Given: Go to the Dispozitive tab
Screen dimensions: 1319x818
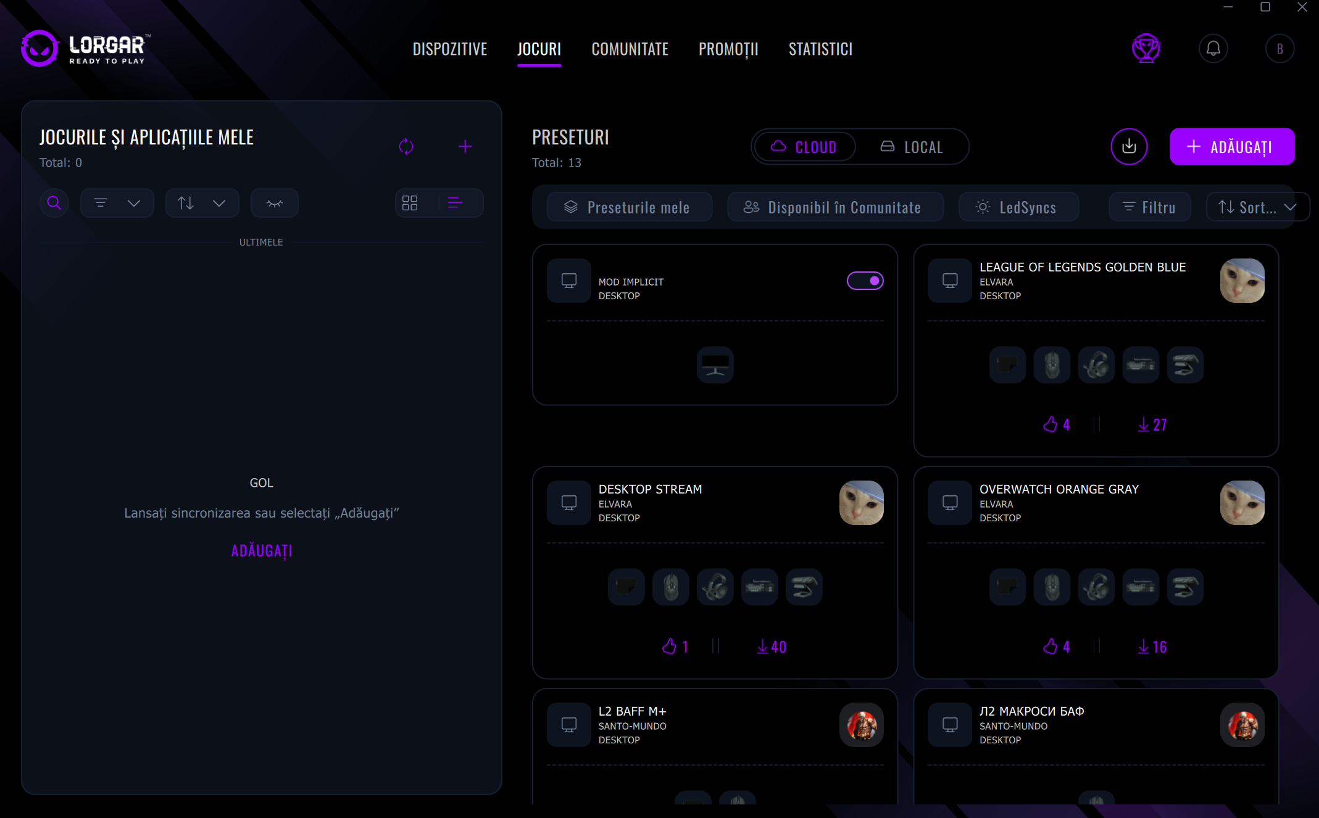Looking at the screenshot, I should coord(449,49).
